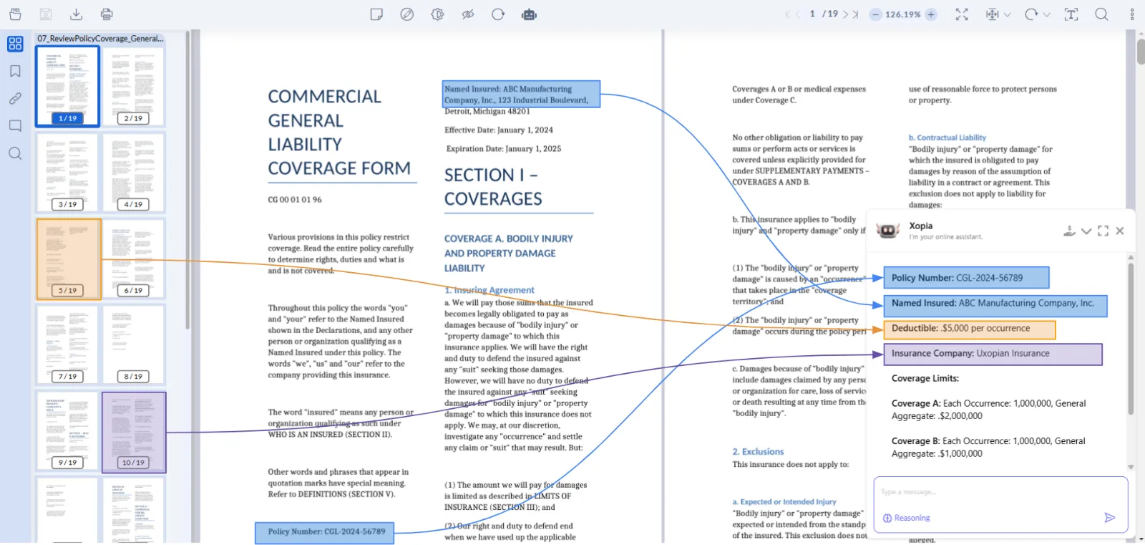1145x545 pixels.
Task: Toggle the hidden-eye visibility icon
Action: pos(468,14)
